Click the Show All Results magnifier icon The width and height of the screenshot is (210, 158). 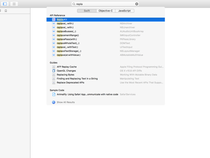click(x=53, y=102)
